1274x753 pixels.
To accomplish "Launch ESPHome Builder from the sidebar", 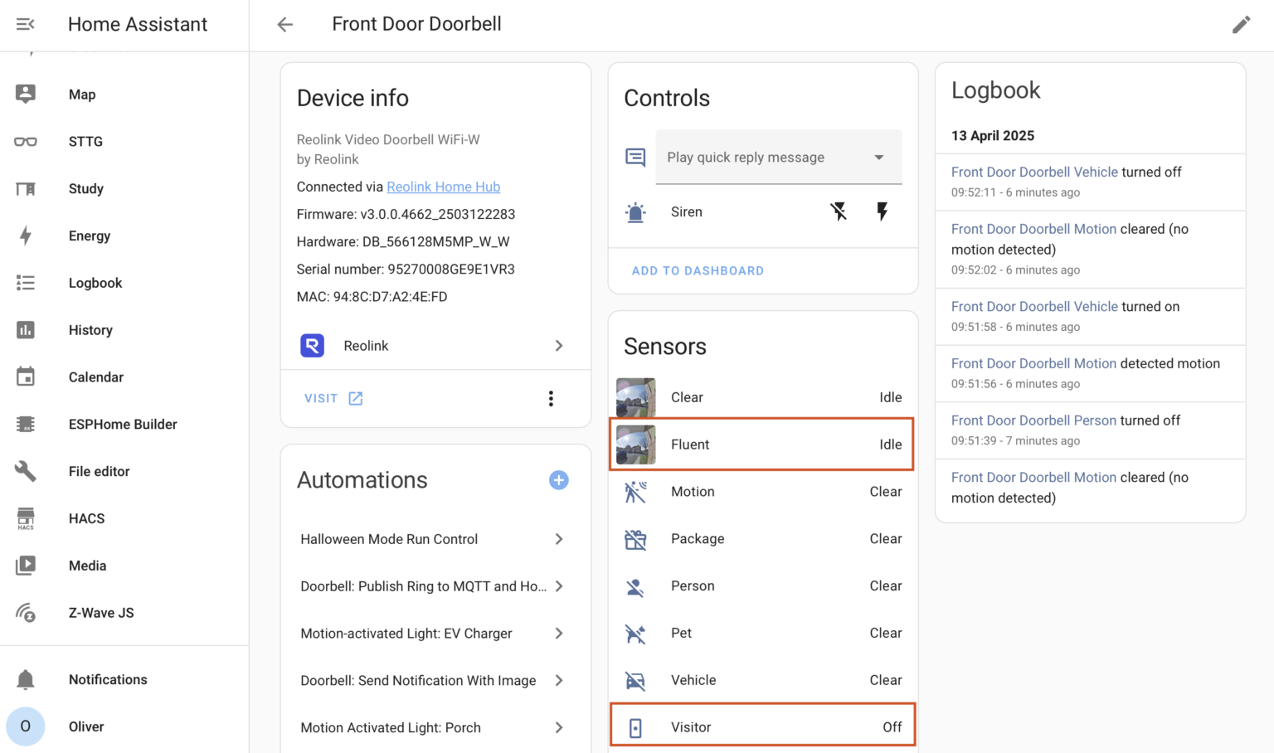I will (122, 424).
